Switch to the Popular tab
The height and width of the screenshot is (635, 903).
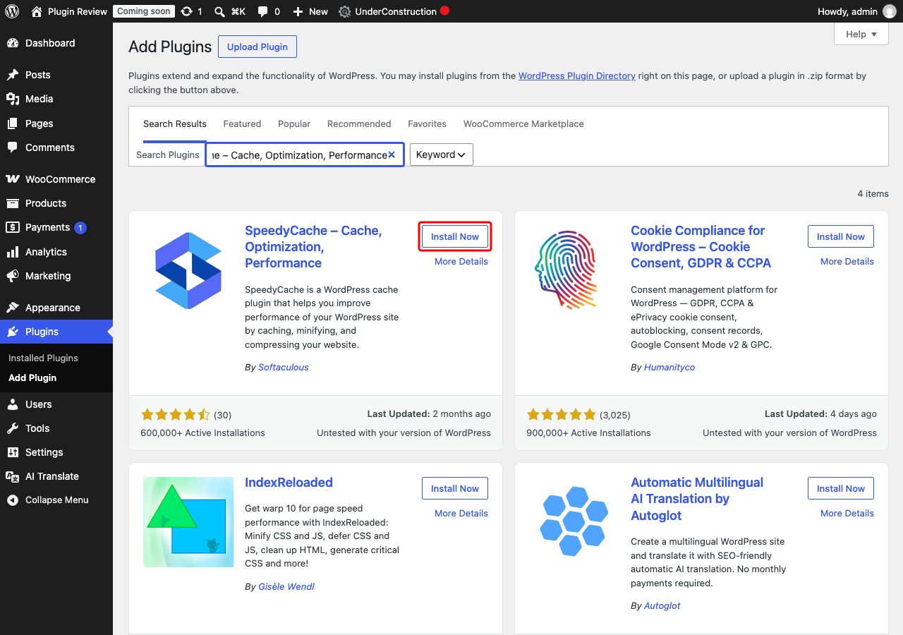pyautogui.click(x=294, y=123)
